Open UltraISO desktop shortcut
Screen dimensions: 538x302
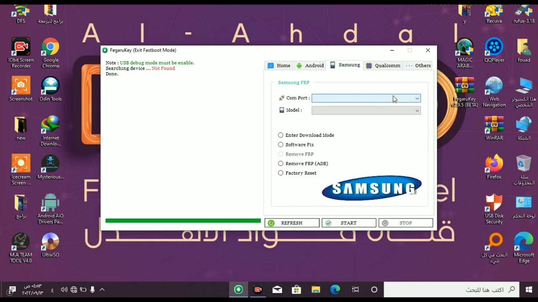pos(50,245)
